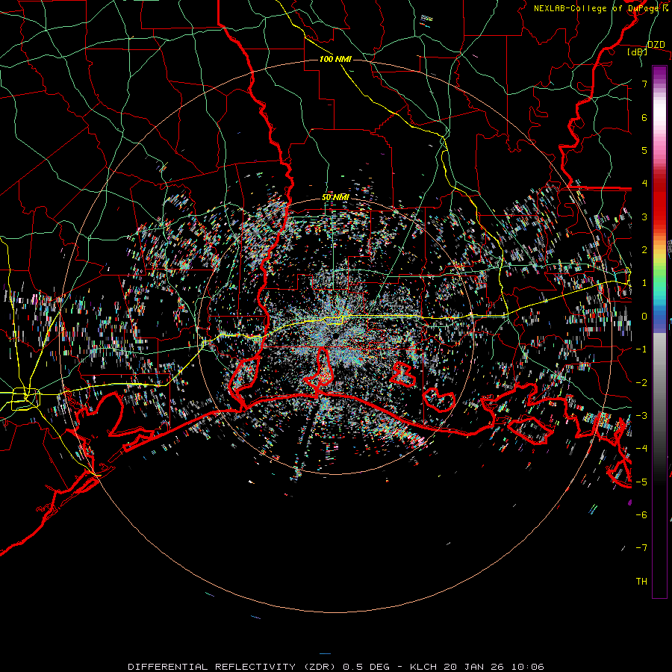672x672 pixels.
Task: Click the "0.5 DEG" elevation angle text
Action: click(367, 667)
